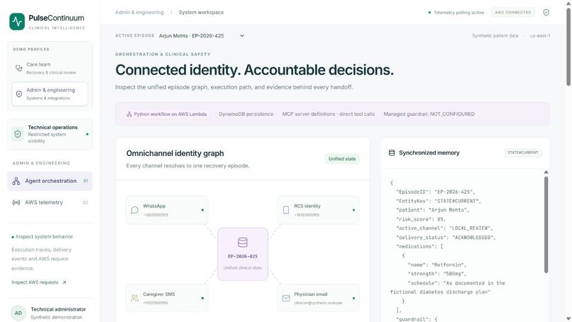The image size is (572, 322).
Task: Click the "risk_score": 85 line
Action: click(x=421, y=219)
